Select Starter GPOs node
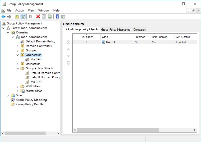201x142 pixels. [x=34, y=91]
